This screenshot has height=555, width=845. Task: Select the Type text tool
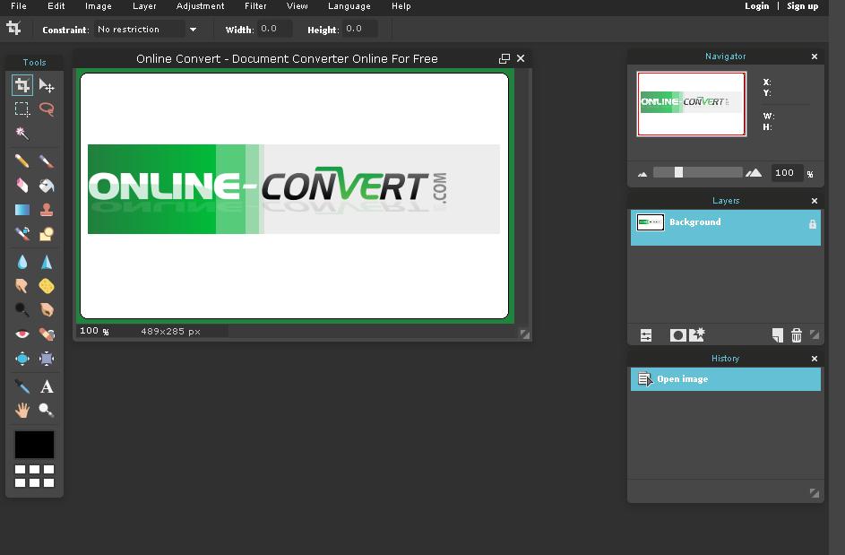click(47, 386)
